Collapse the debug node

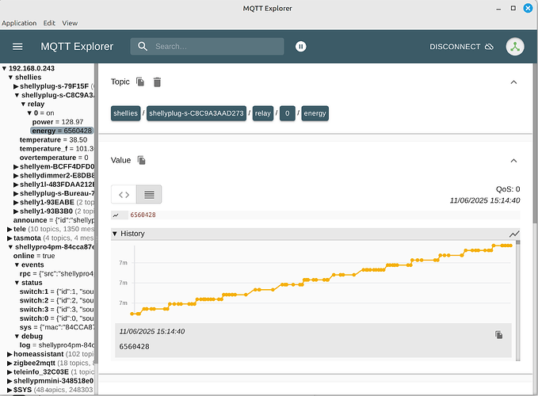(x=17, y=337)
